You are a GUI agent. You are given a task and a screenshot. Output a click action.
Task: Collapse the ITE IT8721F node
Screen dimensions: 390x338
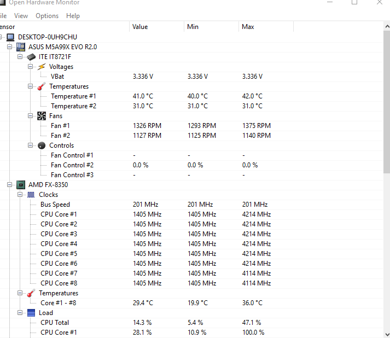pos(20,57)
